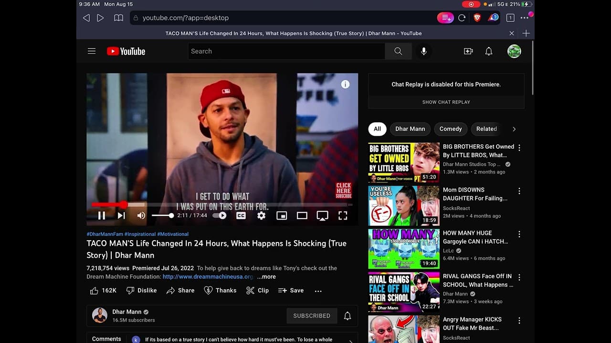
Task: Go forward with browser forward arrow
Action: (x=100, y=18)
